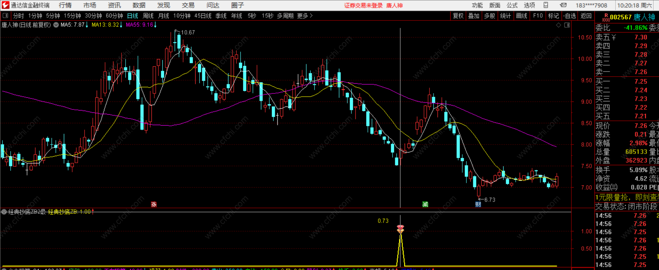Click 证券交易未登录 login link
This screenshot has height=270, width=659.
coord(363,5)
